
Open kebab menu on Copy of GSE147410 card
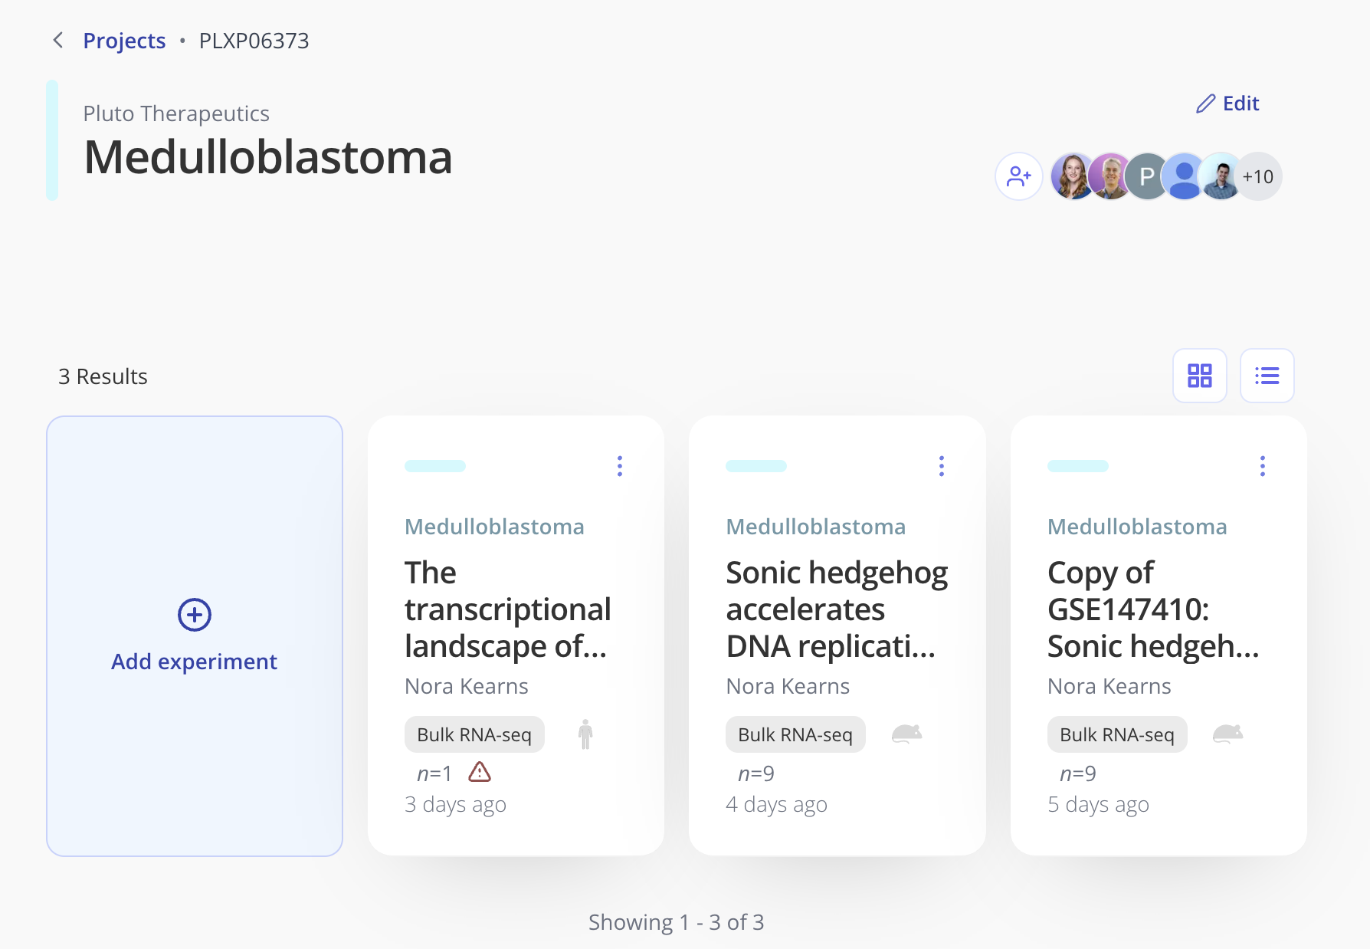(1262, 465)
